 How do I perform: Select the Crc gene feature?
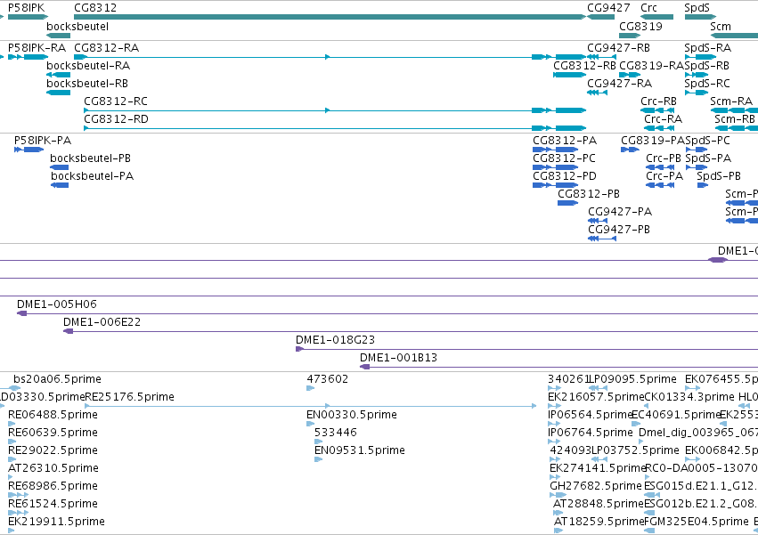[x=657, y=17]
